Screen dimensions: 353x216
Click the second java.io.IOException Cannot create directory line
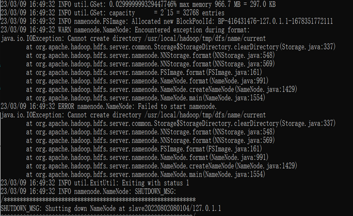[133, 115]
